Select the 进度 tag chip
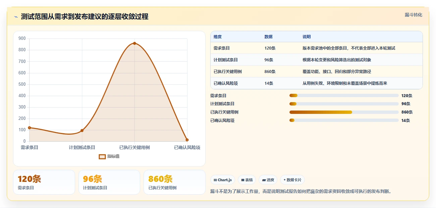The width and height of the screenshot is (436, 208). (x=268, y=180)
